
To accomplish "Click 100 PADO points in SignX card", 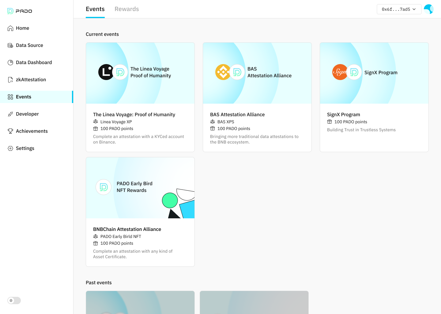I will [x=351, y=122].
